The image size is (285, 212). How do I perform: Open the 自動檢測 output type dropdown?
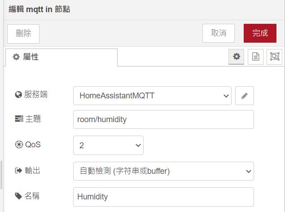point(163,171)
